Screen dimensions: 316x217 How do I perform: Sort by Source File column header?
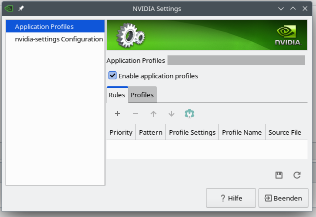coord(286,132)
